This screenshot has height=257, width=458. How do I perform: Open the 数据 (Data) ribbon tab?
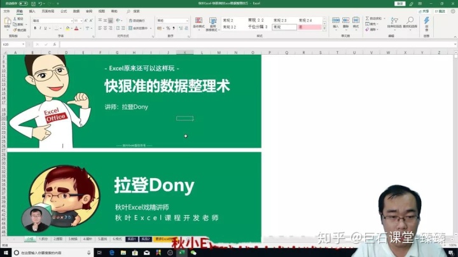pos(76,11)
